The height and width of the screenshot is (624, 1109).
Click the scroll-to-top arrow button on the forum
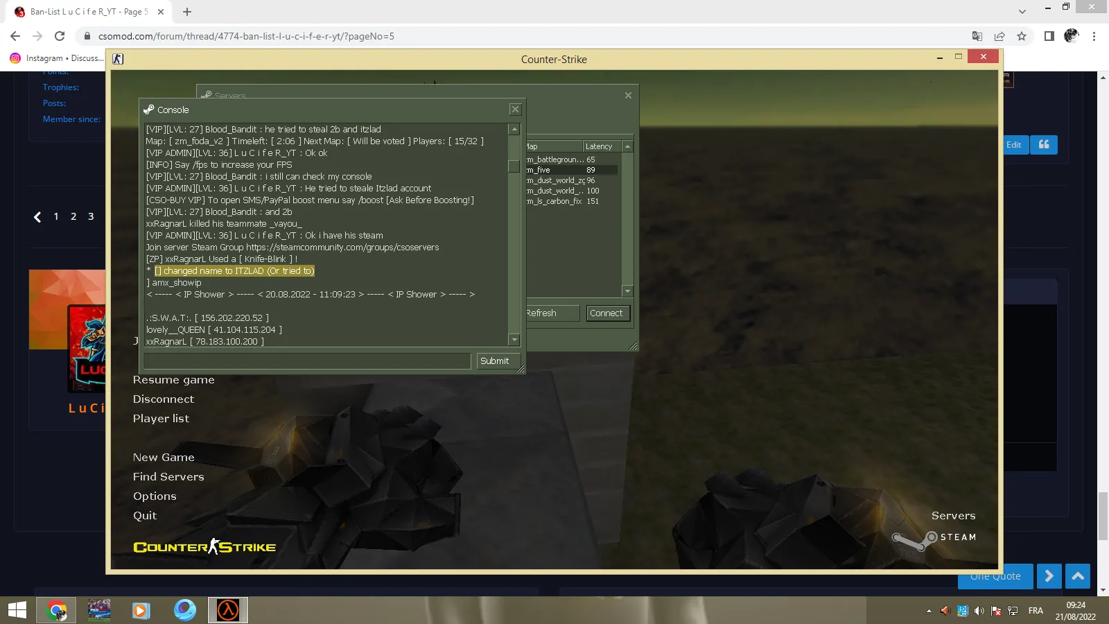[1078, 576]
